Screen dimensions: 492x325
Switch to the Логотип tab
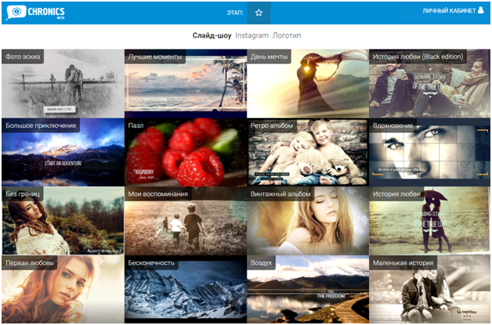pos(287,35)
